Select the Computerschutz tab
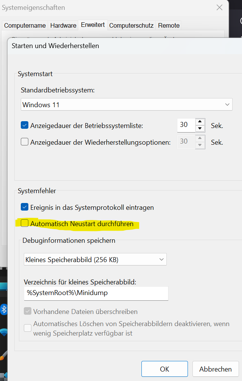The image size is (242, 381). coord(131,25)
